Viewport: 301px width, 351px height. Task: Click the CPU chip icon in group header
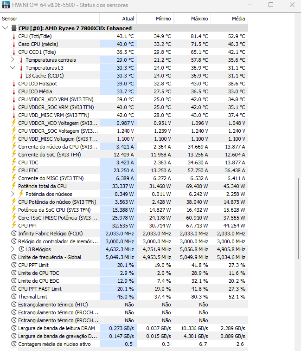click(14, 28)
